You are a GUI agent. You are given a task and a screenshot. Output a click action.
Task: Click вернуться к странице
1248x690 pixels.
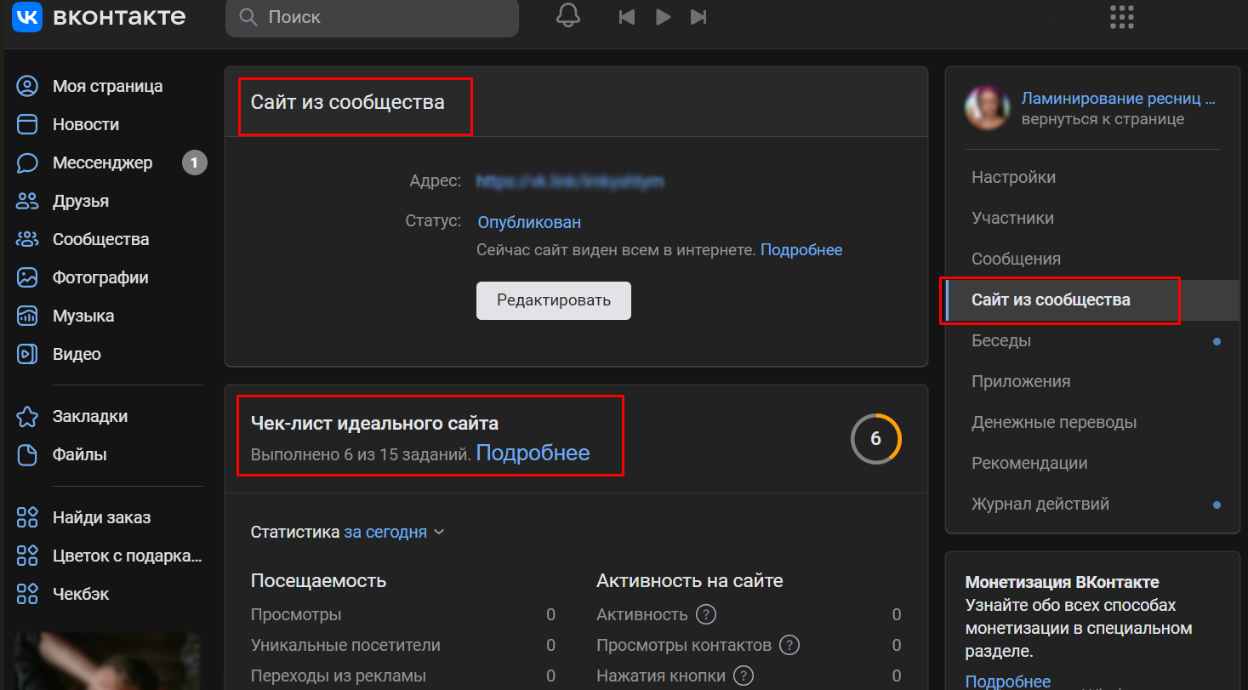point(1103,119)
